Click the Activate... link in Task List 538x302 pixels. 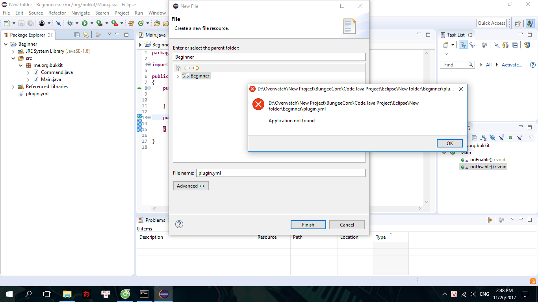512,65
